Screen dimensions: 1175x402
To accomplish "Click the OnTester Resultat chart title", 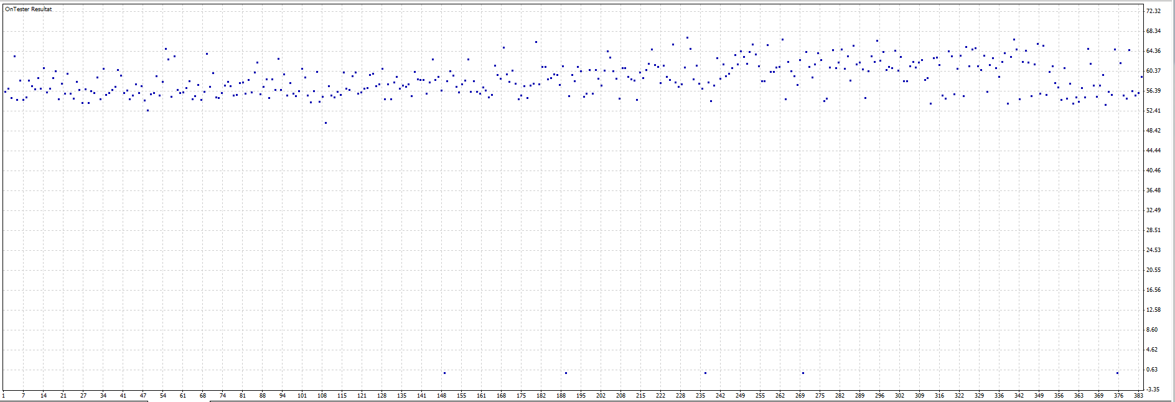I will [x=29, y=9].
